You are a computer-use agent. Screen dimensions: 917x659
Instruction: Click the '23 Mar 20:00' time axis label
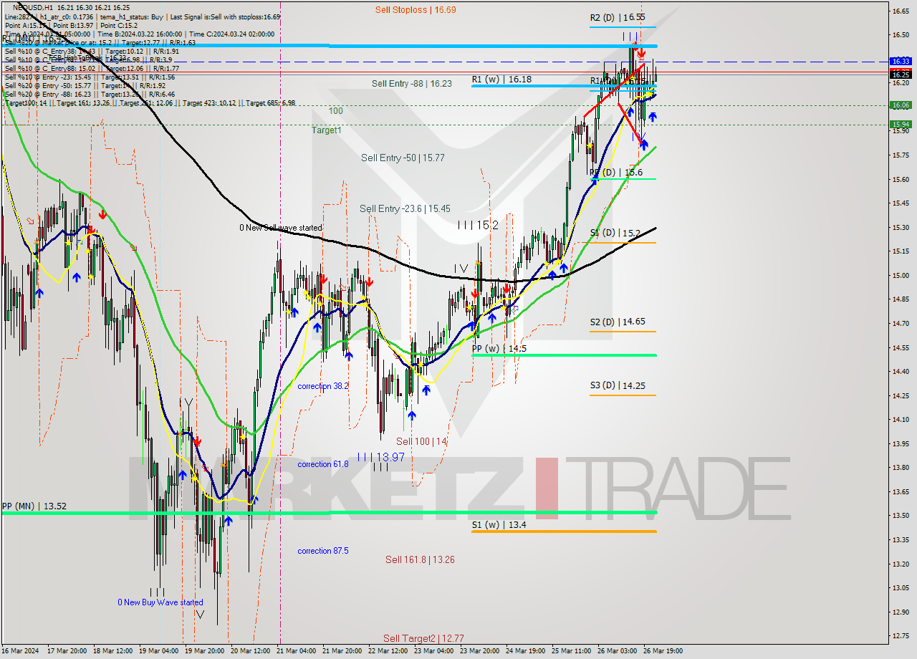(x=480, y=651)
